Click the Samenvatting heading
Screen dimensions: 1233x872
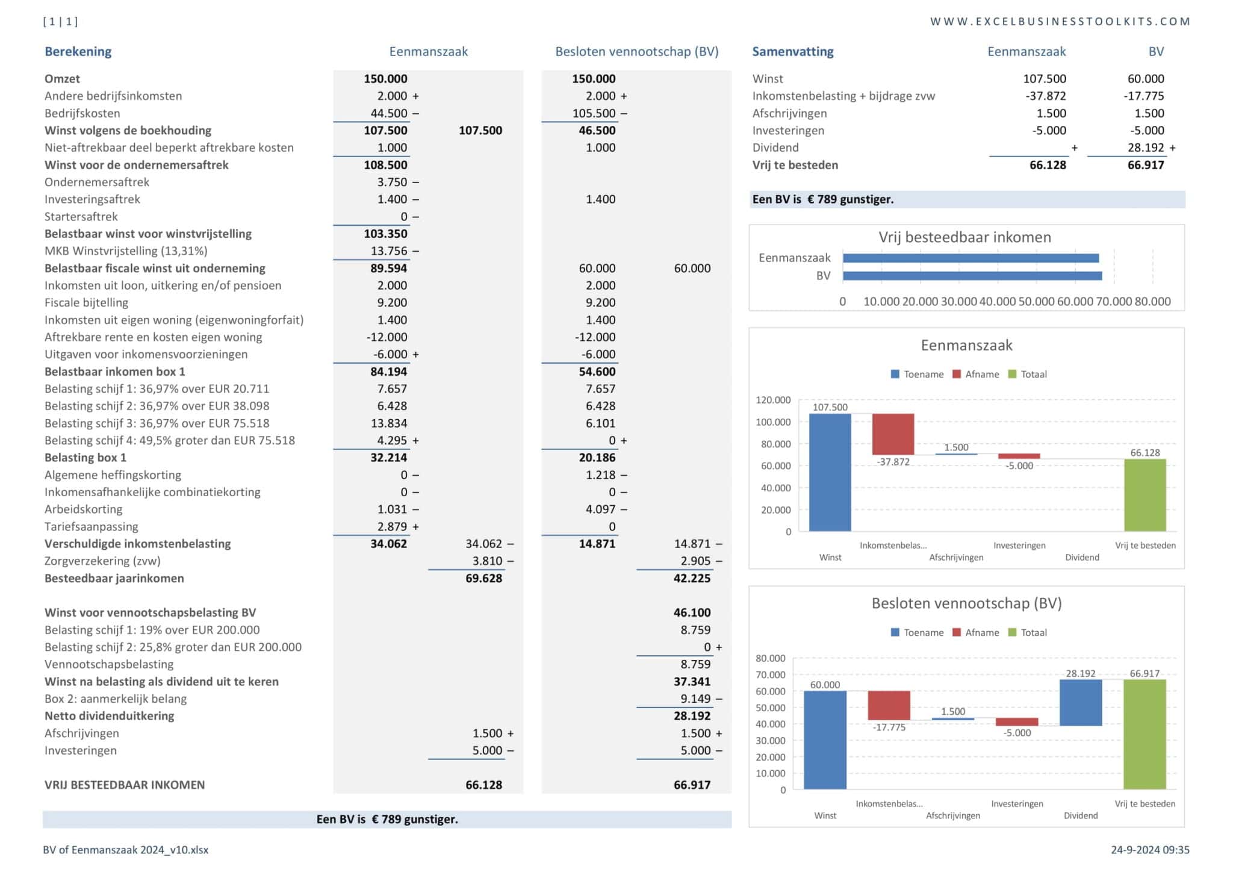(x=792, y=52)
